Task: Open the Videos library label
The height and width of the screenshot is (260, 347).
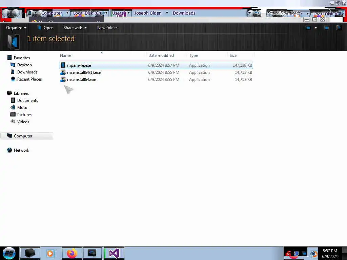Action: point(23,122)
